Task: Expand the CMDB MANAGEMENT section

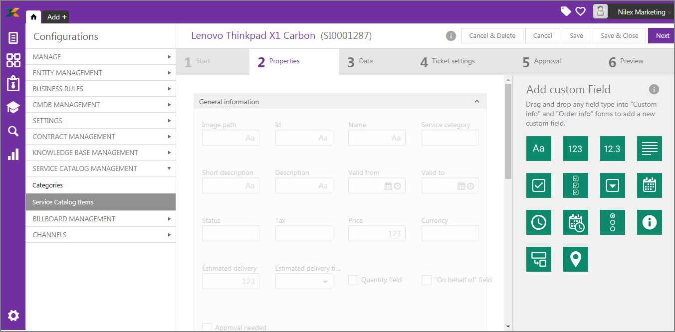Action: [x=101, y=105]
